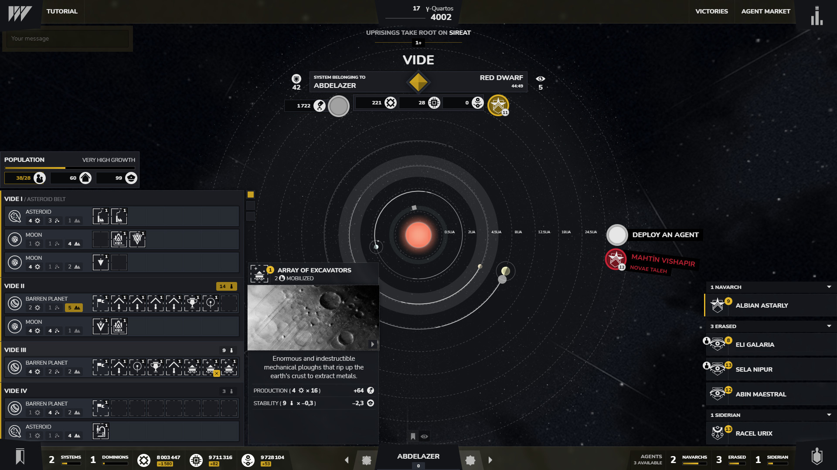Click the Your message input field
Screen dimensions: 837x470
point(65,38)
